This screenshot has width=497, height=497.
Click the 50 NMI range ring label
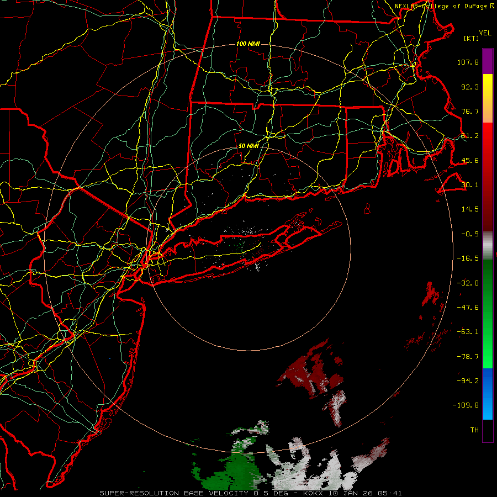point(248,146)
